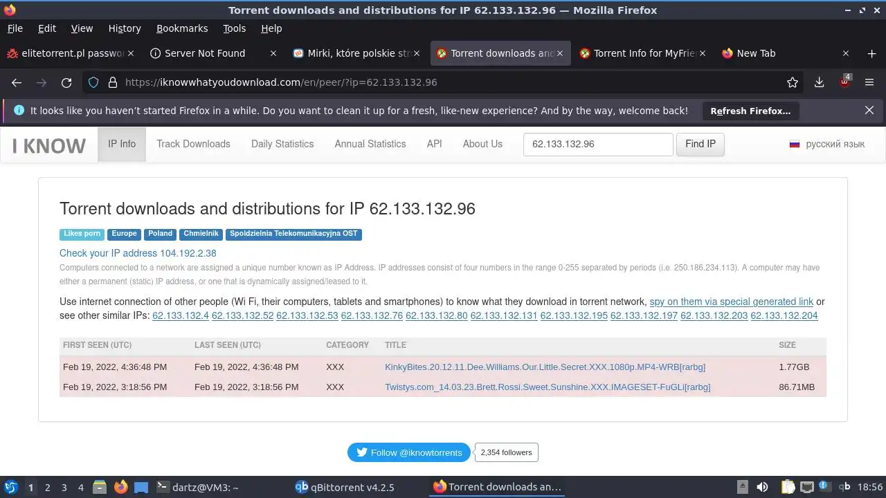Image resolution: width=886 pixels, height=498 pixels.
Task: Click the Chmielnik tag badge
Action: point(201,234)
